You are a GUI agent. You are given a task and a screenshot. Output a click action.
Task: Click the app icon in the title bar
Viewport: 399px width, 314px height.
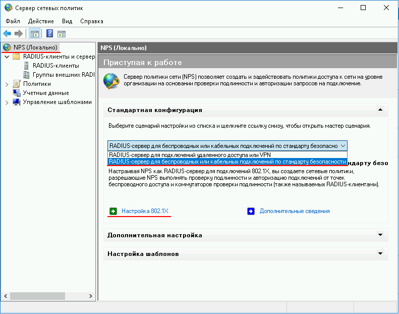(8, 8)
